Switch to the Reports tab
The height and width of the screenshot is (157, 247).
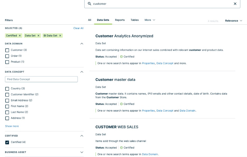tap(120, 20)
